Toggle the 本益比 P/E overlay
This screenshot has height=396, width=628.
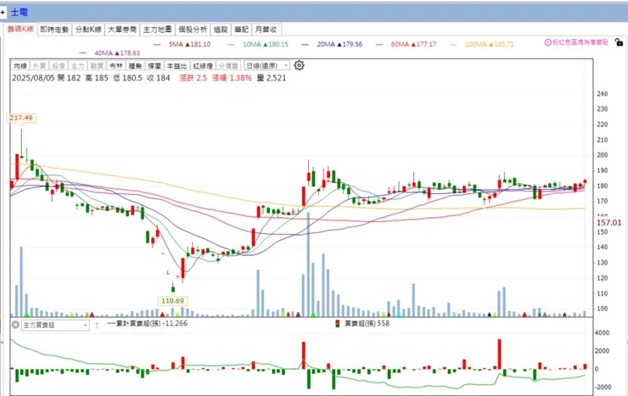[177, 65]
